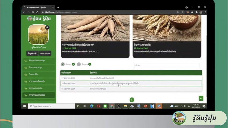
Task: Launch Microsoft Edge from the taskbar
Action: click(x=92, y=106)
